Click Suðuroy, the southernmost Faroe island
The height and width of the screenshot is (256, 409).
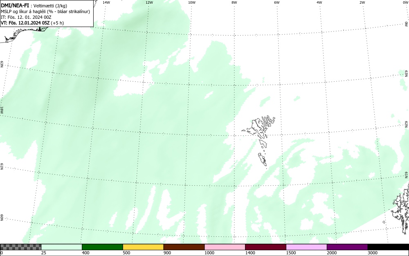pyautogui.click(x=262, y=159)
